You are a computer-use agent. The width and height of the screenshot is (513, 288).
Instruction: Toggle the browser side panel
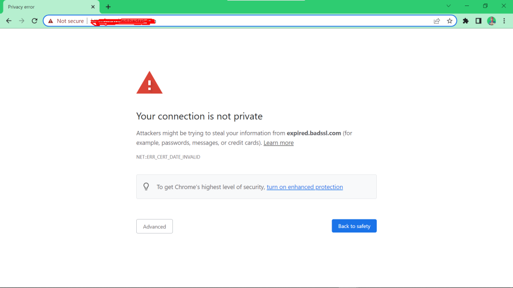coord(478,21)
